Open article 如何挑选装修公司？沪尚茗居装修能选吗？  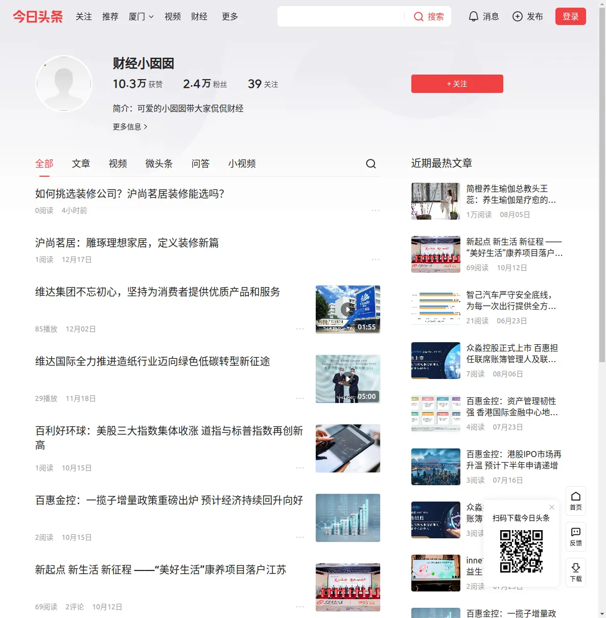tap(130, 194)
